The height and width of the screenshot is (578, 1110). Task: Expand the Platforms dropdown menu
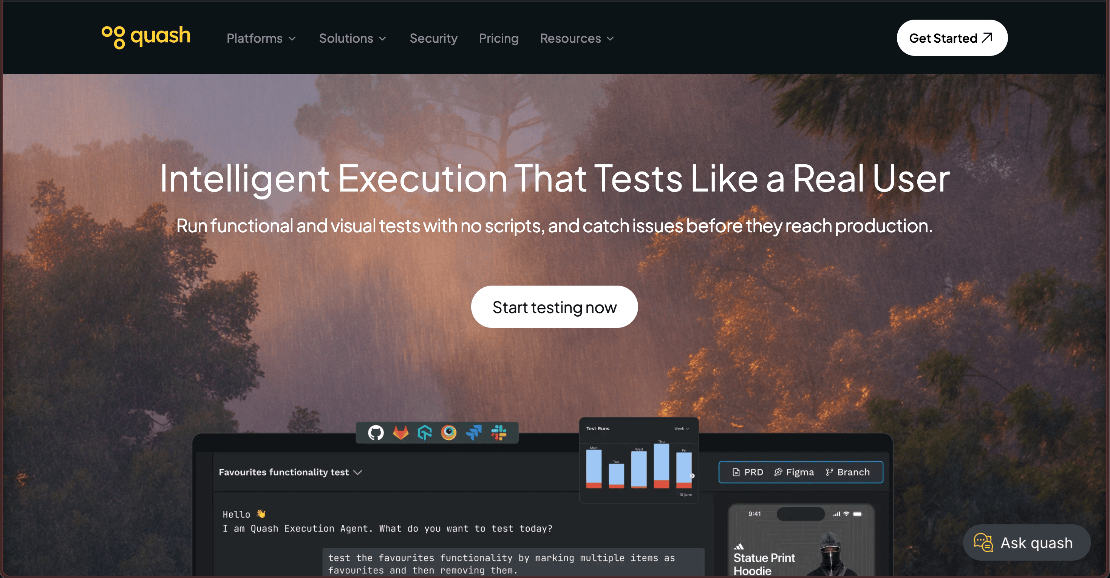coord(261,39)
